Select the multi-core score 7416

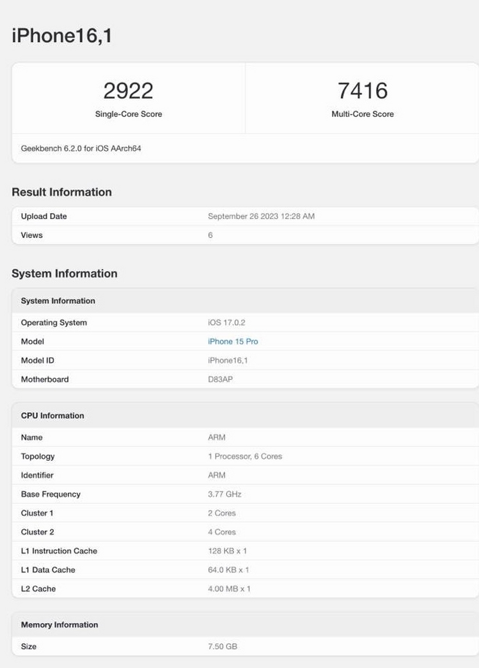point(363,91)
